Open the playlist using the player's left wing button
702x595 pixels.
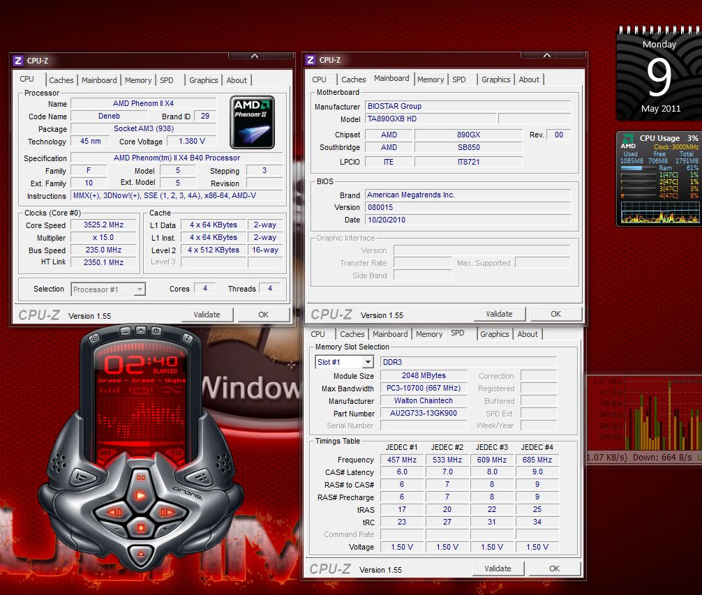click(x=81, y=477)
